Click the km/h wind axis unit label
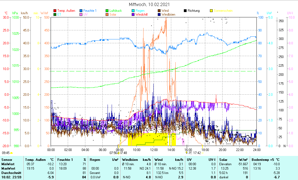Viewport: 298px width, 180px height. 24,13
